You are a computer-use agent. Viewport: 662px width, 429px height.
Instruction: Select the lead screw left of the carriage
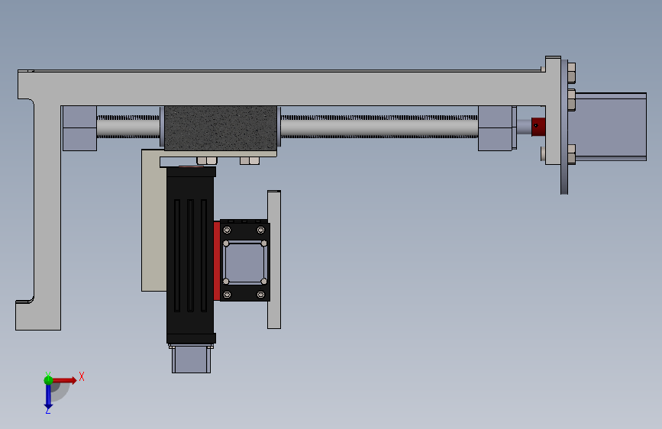pos(128,126)
